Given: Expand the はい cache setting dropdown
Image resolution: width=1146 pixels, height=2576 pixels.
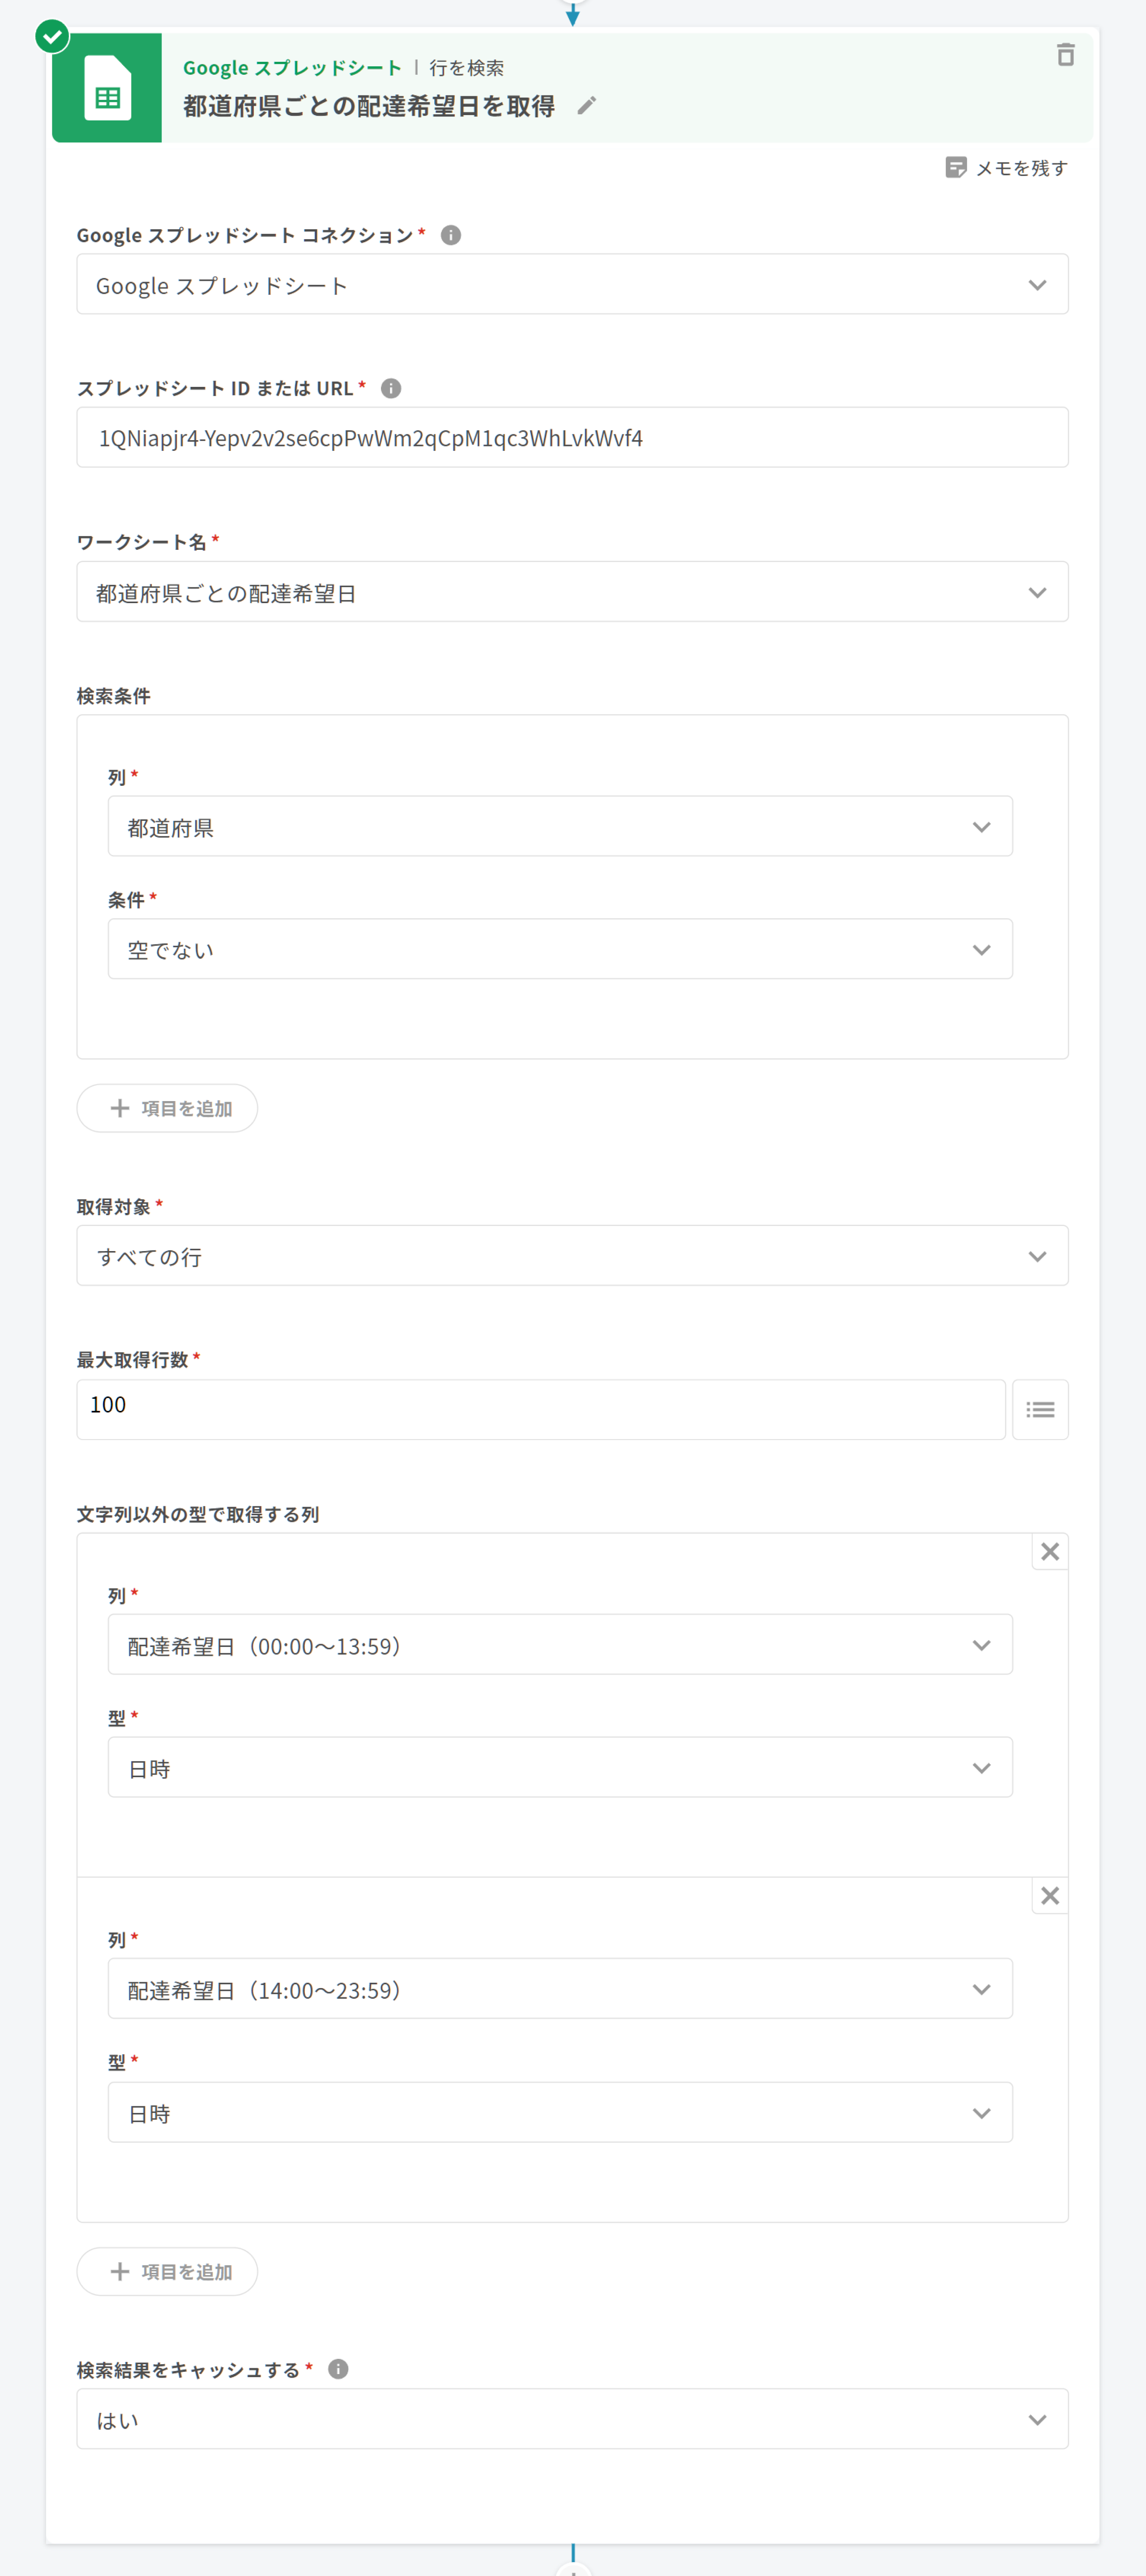Looking at the screenshot, I should coord(572,2419).
